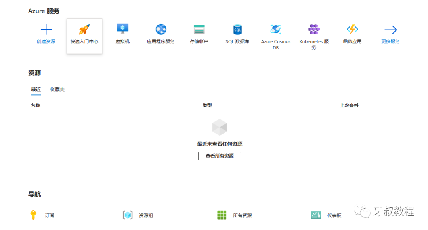Click the 名称 column header
Viewport: 428px width, 230px height.
pos(36,106)
